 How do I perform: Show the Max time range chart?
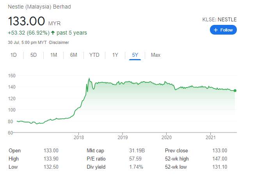(156, 55)
